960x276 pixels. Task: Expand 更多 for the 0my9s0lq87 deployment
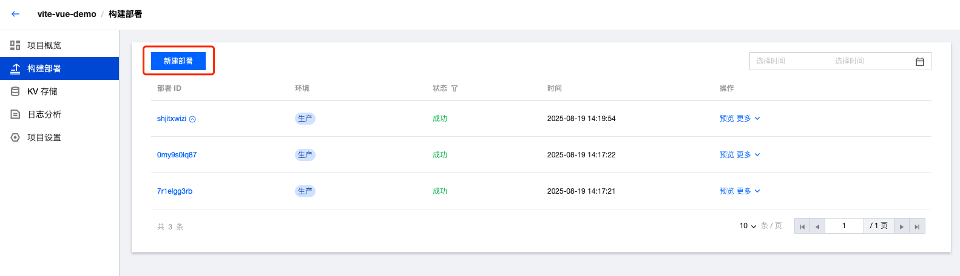click(x=748, y=155)
